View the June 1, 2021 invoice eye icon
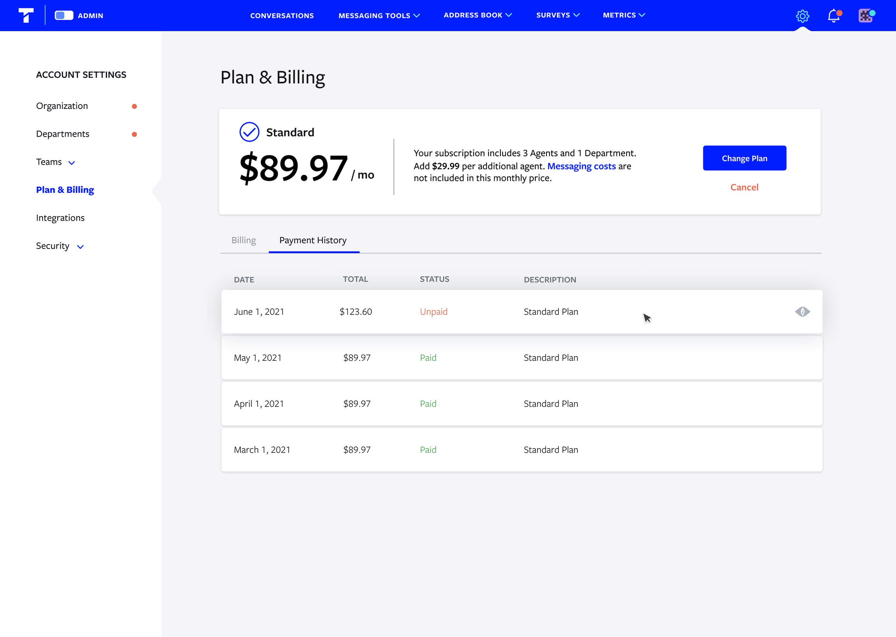This screenshot has height=637, width=896. tap(802, 311)
